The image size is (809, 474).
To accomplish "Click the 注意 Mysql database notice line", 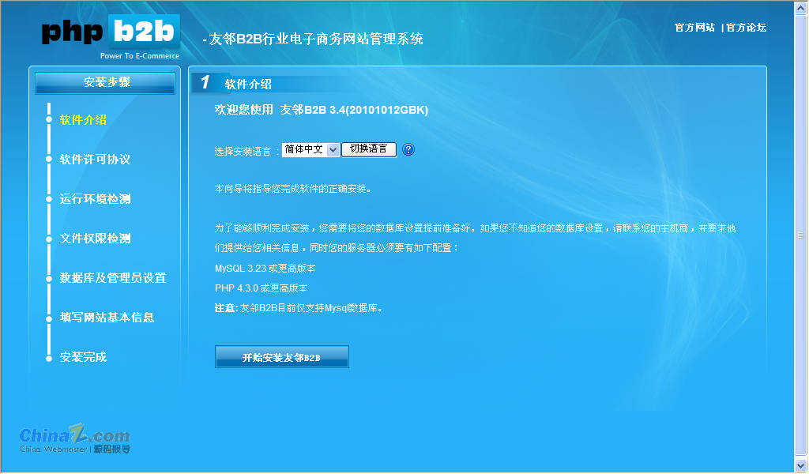I will click(x=299, y=308).
